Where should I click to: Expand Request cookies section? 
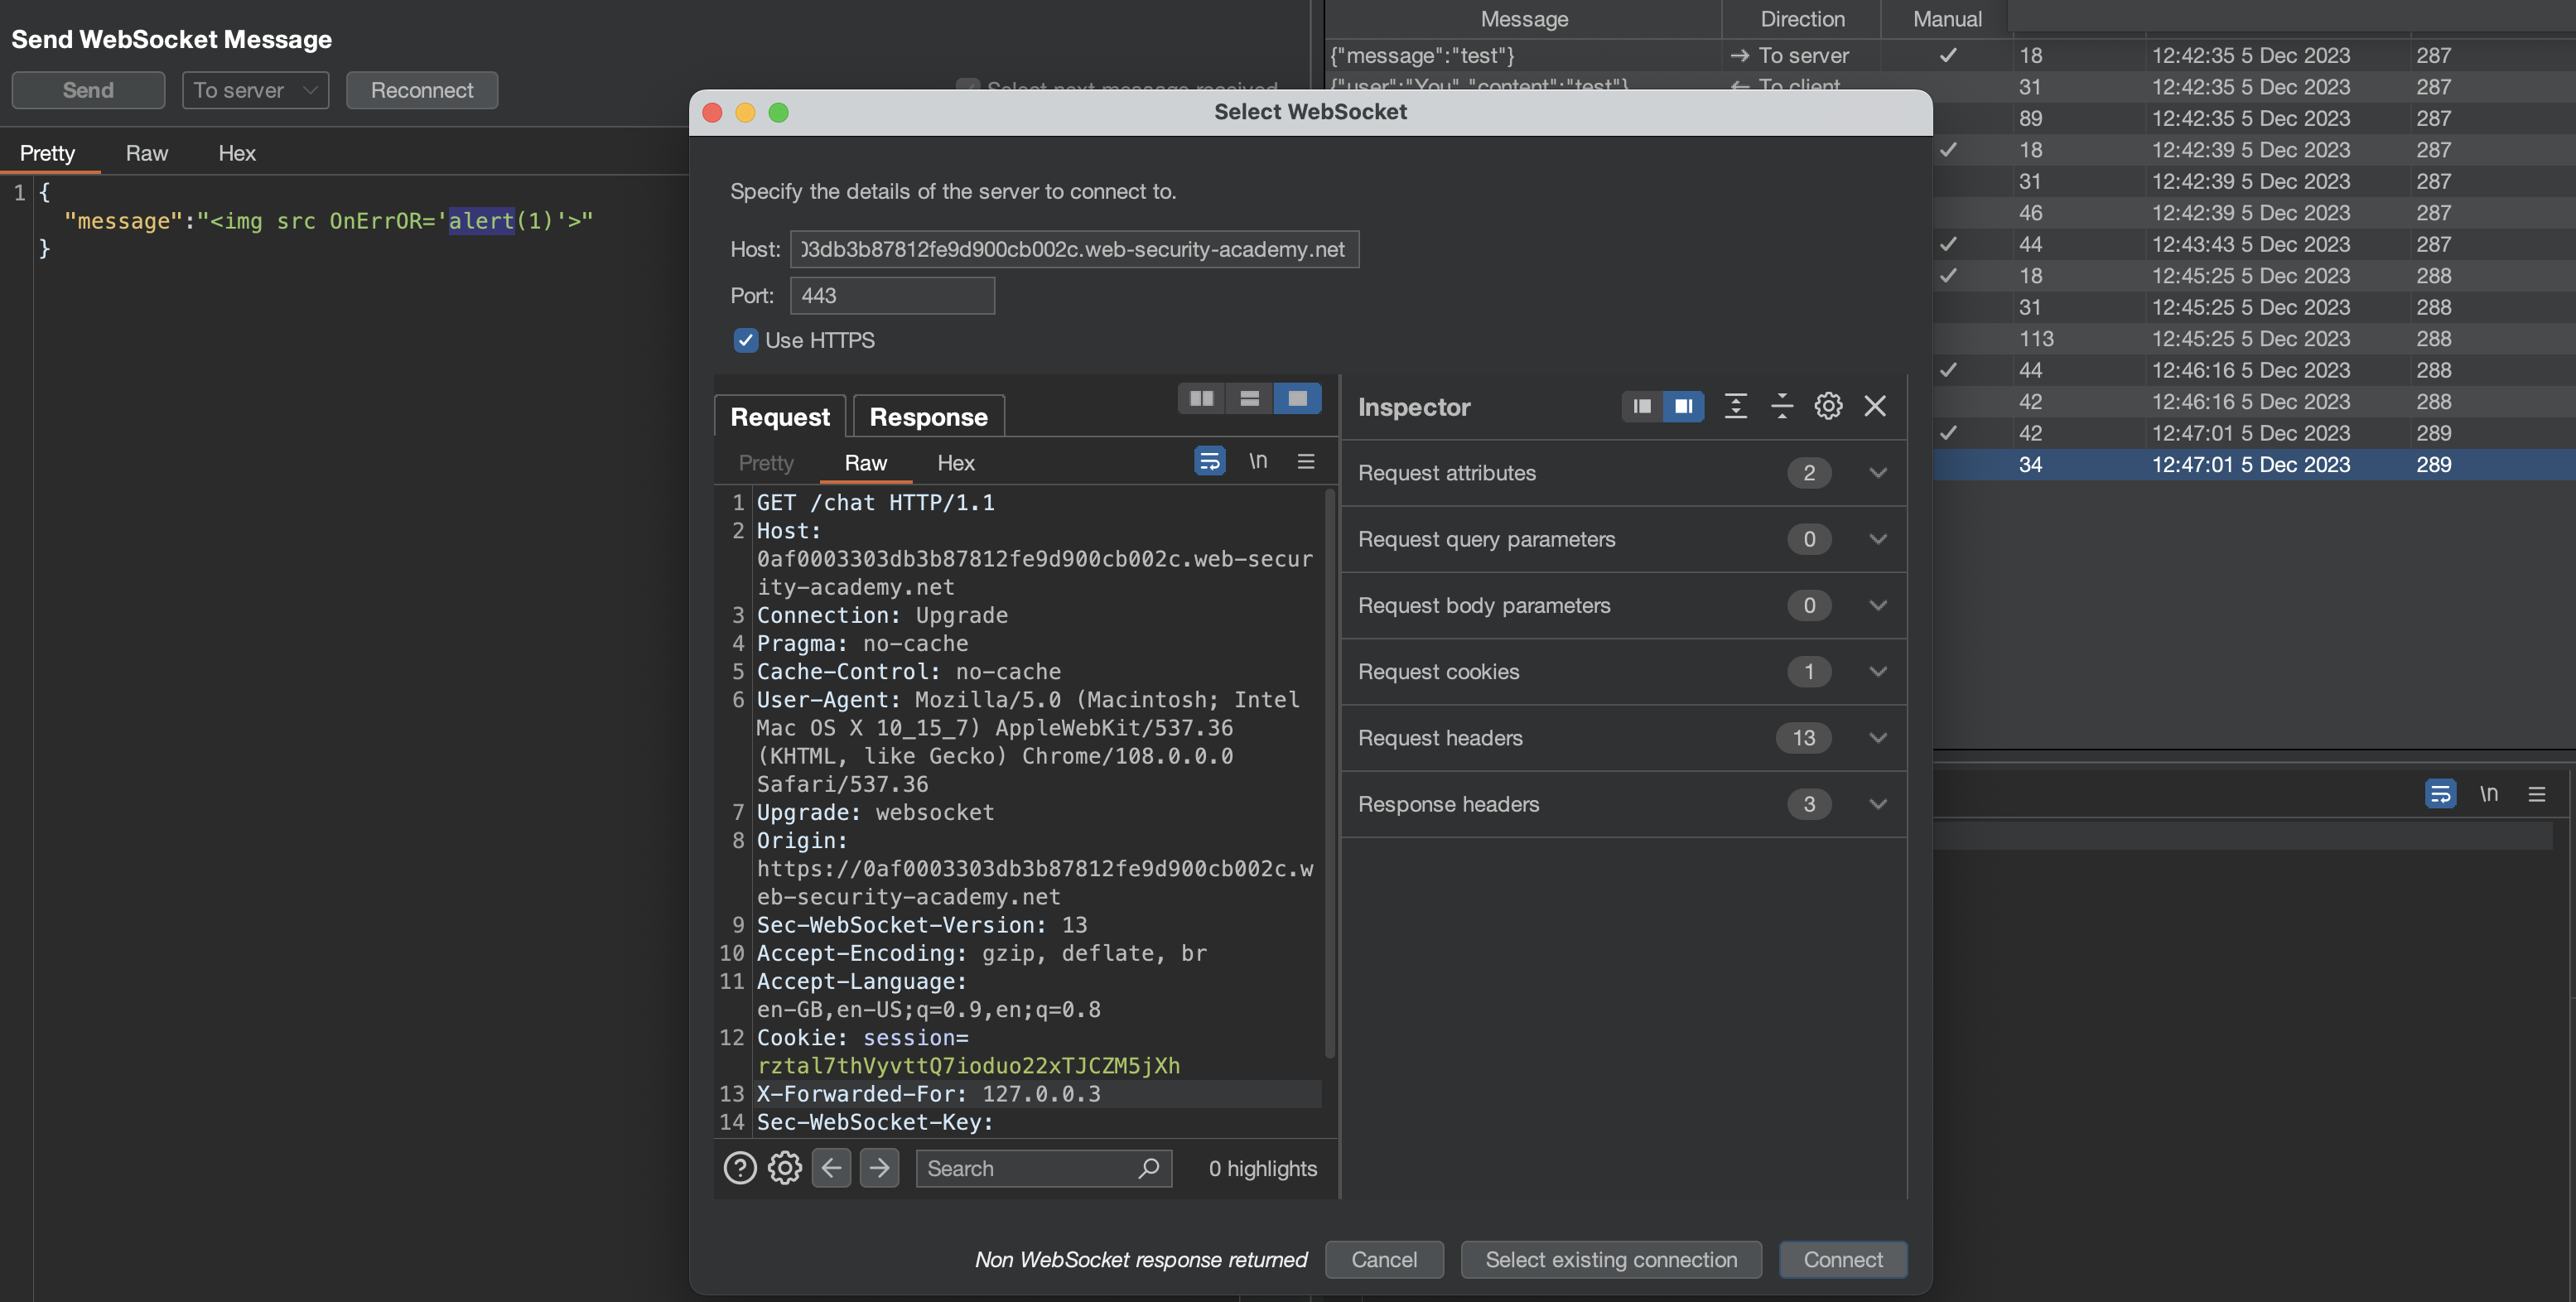(x=1877, y=672)
